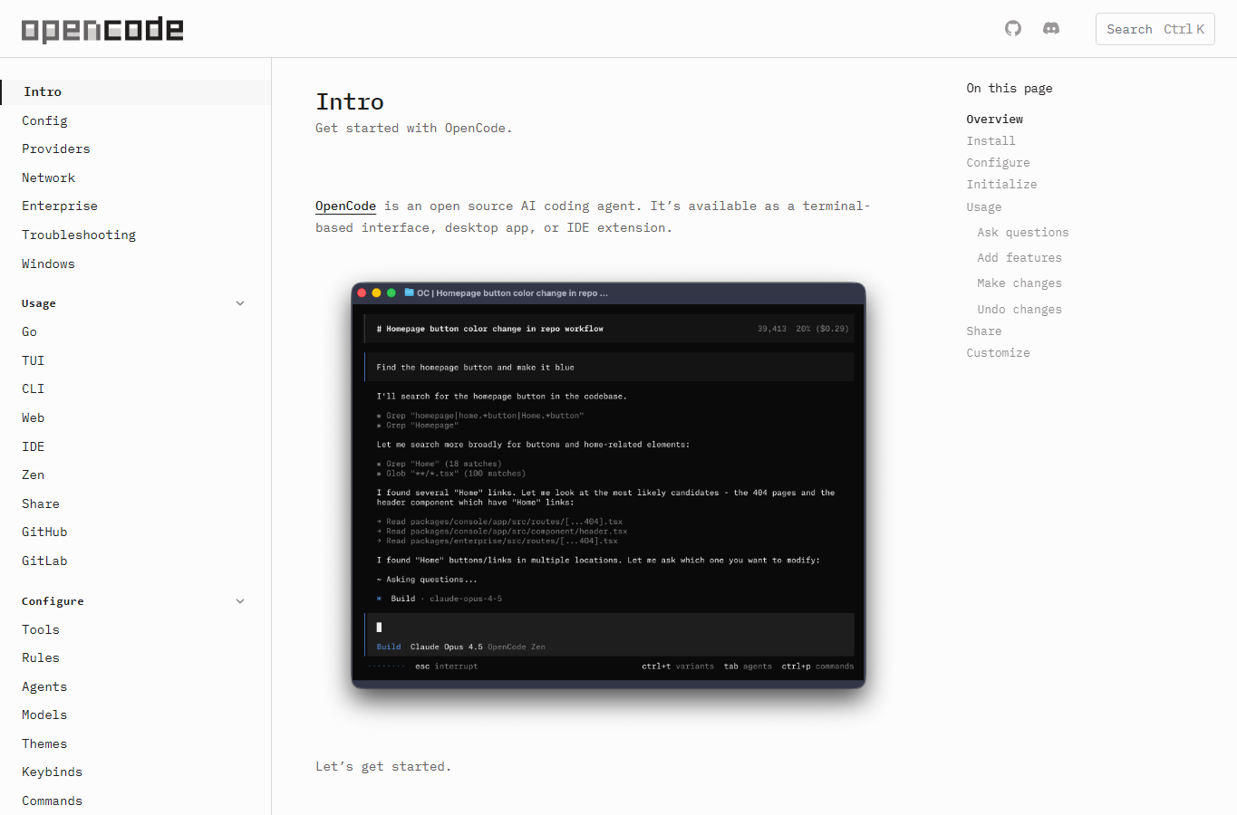Click the "Let's get started." text

point(383,766)
